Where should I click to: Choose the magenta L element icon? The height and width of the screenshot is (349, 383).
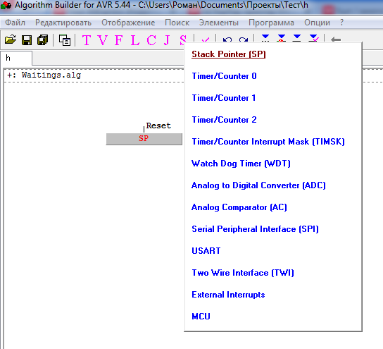click(x=135, y=40)
